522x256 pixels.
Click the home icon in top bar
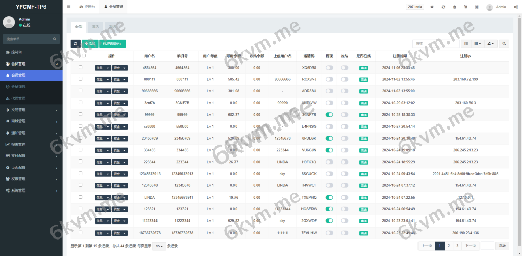point(432,7)
